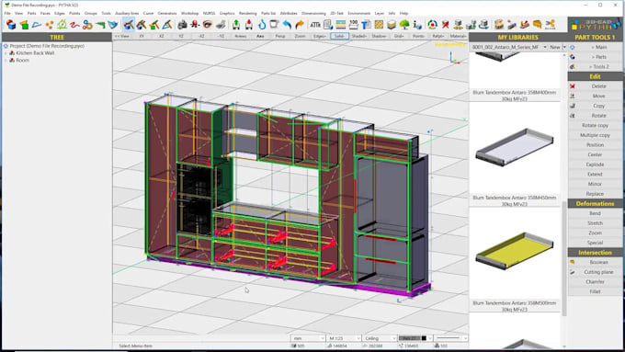Click the Mirror button

[x=595, y=184]
